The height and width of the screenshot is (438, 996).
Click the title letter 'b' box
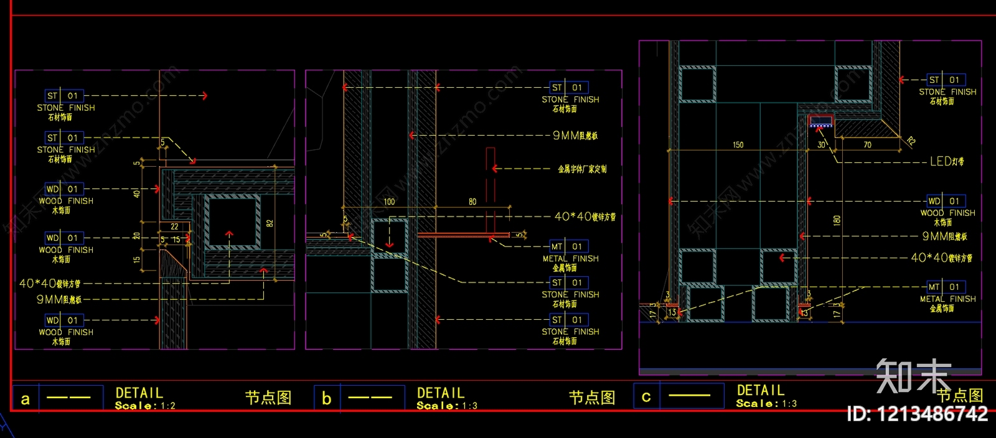tap(327, 398)
